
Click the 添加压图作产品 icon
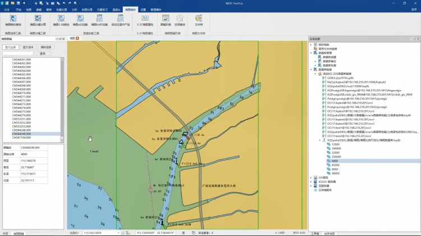120,19
